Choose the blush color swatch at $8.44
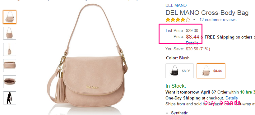Screen dimensions: 255x115 (x=211, y=71)
